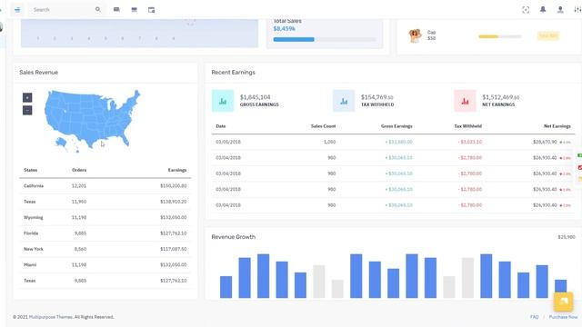Open the notifications bell
582x327 pixels.
pyautogui.click(x=543, y=10)
